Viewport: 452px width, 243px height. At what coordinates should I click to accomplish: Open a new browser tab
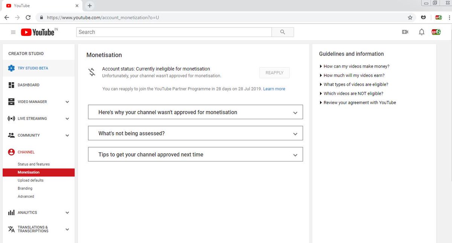tap(90, 6)
